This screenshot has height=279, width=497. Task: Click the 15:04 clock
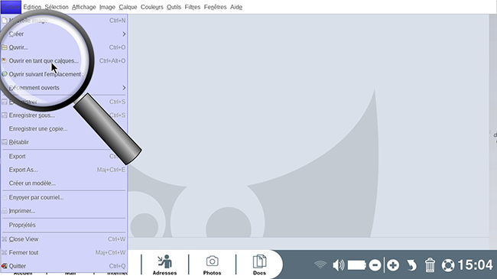[x=475, y=265]
